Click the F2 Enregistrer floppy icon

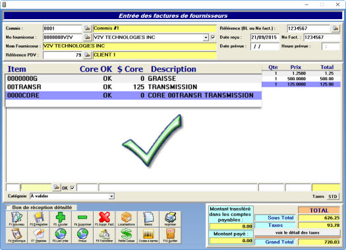(39, 219)
